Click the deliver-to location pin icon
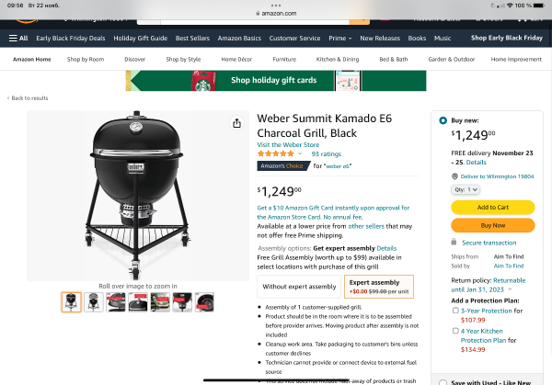This screenshot has height=385, width=552. [454, 176]
